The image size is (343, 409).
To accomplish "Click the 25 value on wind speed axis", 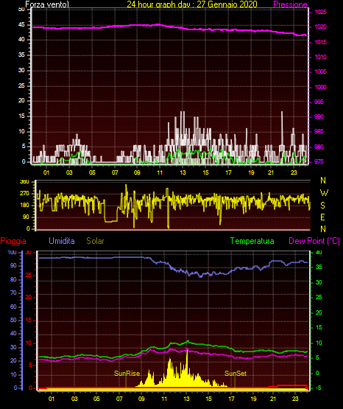I will 21,85.
